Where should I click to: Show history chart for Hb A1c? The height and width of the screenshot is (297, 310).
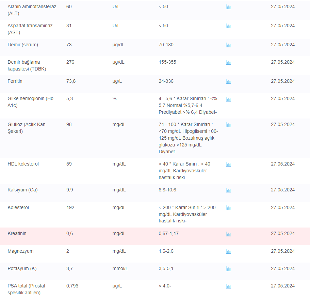pos(228,99)
